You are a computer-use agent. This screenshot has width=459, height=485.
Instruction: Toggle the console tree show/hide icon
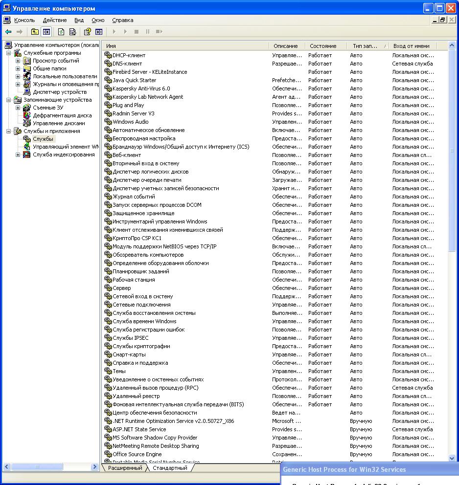click(46, 32)
